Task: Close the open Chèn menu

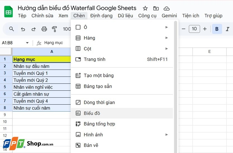Action: pos(79,16)
